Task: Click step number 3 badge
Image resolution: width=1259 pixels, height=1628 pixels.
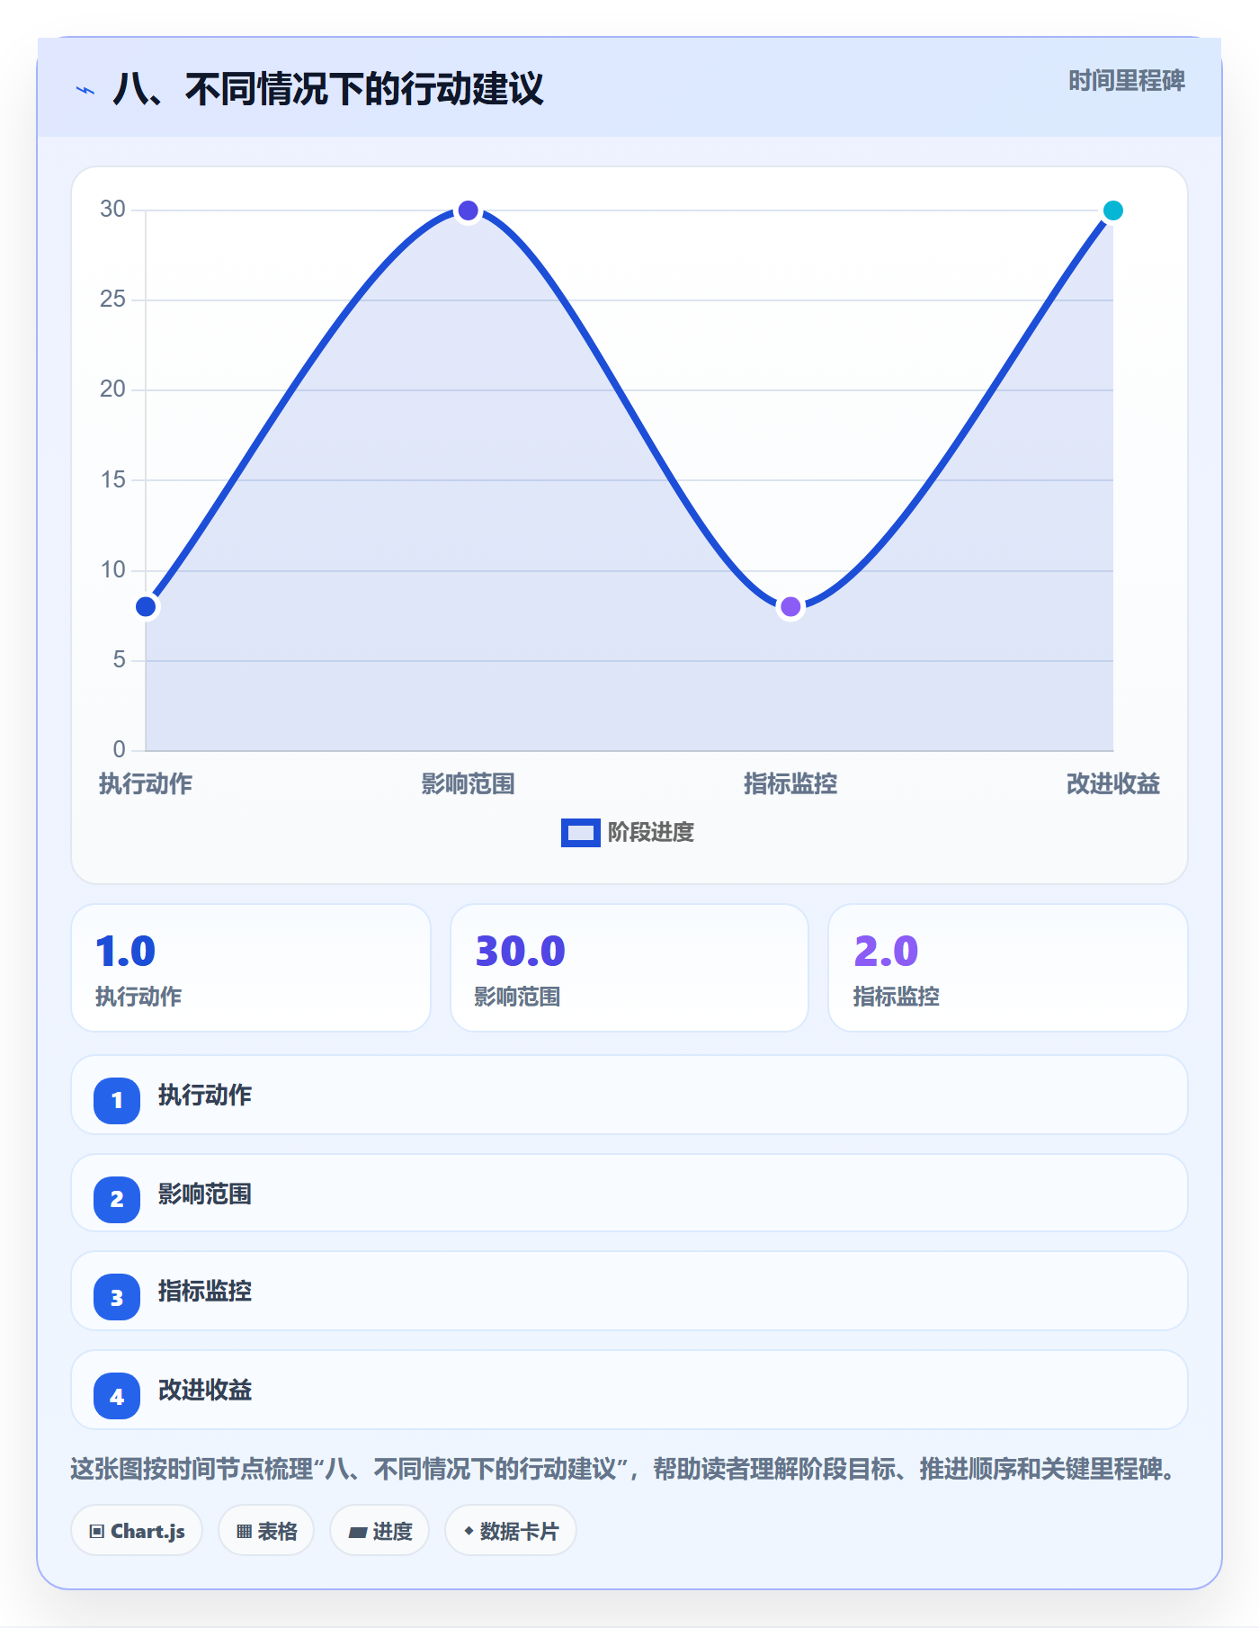Action: pos(117,1298)
